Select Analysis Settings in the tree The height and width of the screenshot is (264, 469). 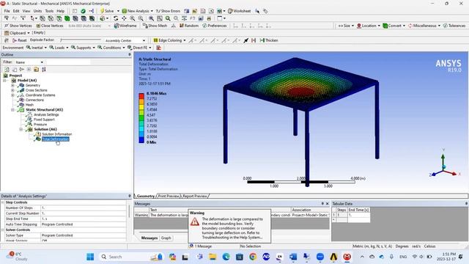click(46, 114)
